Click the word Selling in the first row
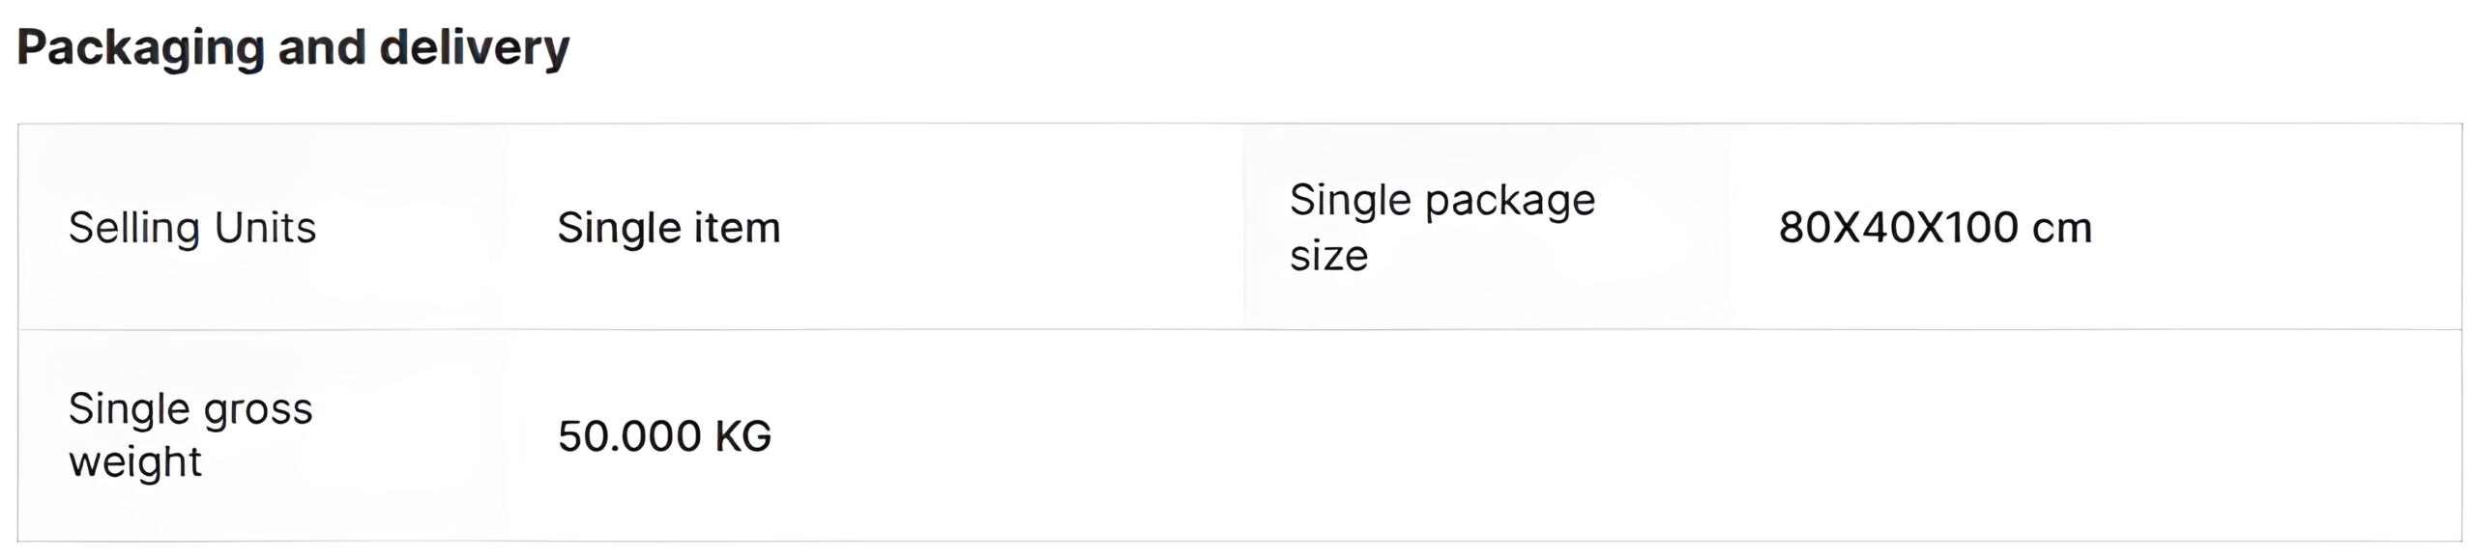 point(133,228)
